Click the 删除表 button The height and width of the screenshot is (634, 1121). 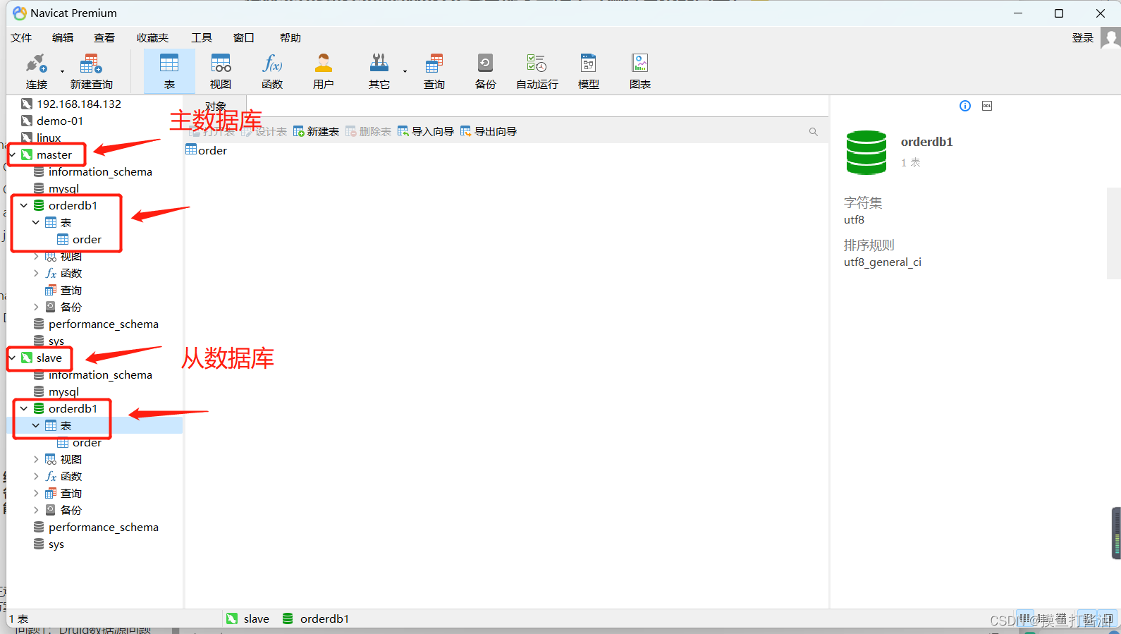tap(369, 132)
